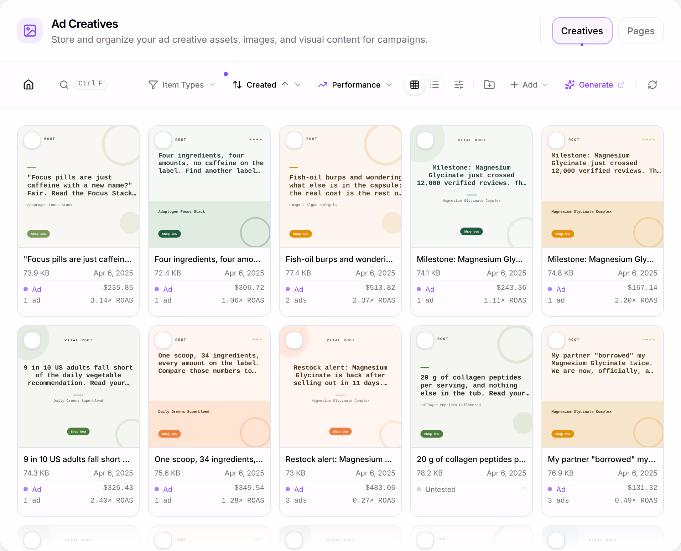Open the Ad link on the $131.32 card
This screenshot has height=551, width=681.
[561, 489]
